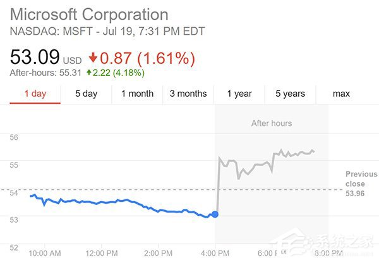Select the max range tab
The width and height of the screenshot is (379, 262).
(341, 94)
